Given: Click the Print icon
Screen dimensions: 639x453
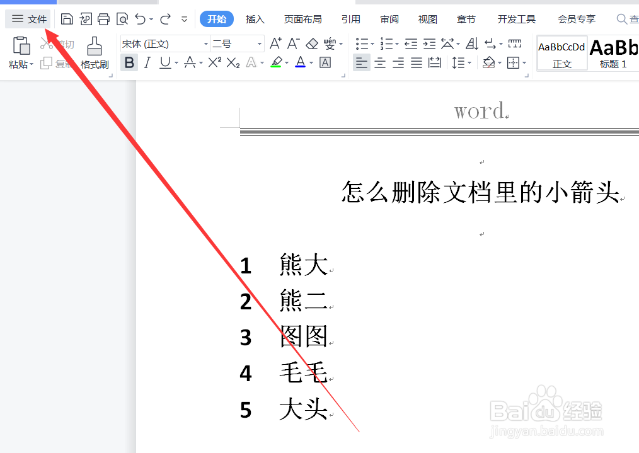Looking at the screenshot, I should [x=103, y=19].
